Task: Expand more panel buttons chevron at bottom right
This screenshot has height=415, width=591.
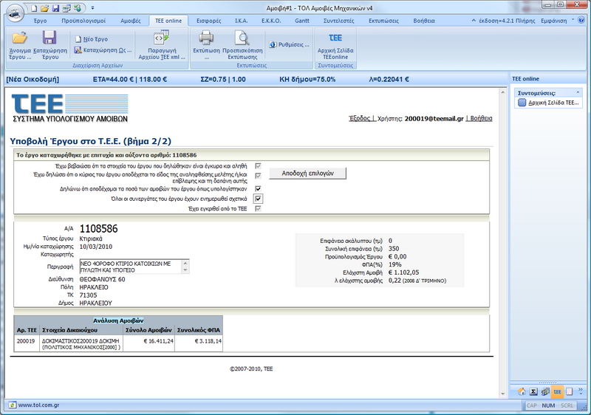Action: (x=581, y=391)
